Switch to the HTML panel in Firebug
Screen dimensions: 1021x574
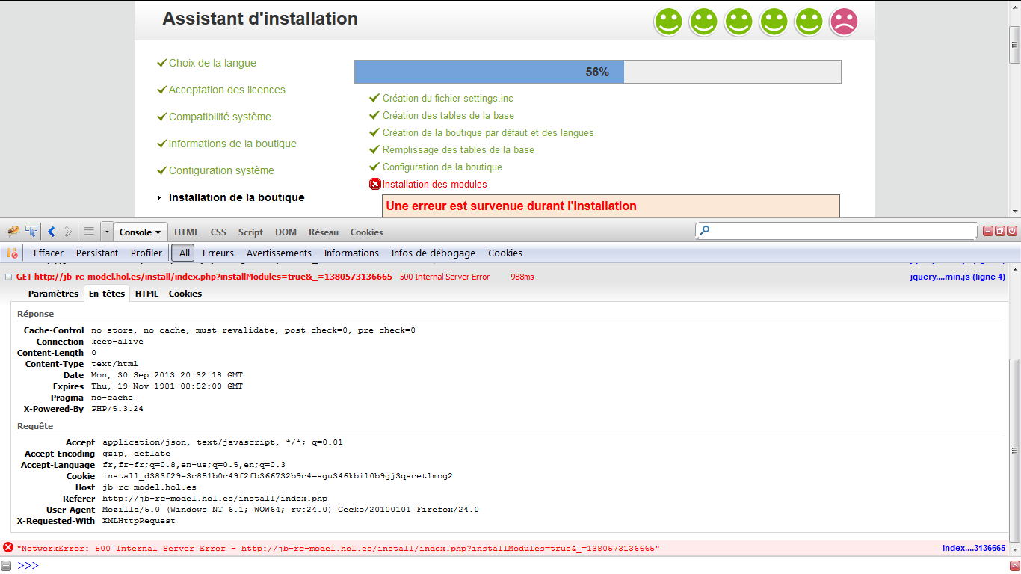pos(187,232)
